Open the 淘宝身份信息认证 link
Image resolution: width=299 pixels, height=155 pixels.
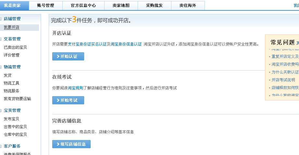coord(126,44)
